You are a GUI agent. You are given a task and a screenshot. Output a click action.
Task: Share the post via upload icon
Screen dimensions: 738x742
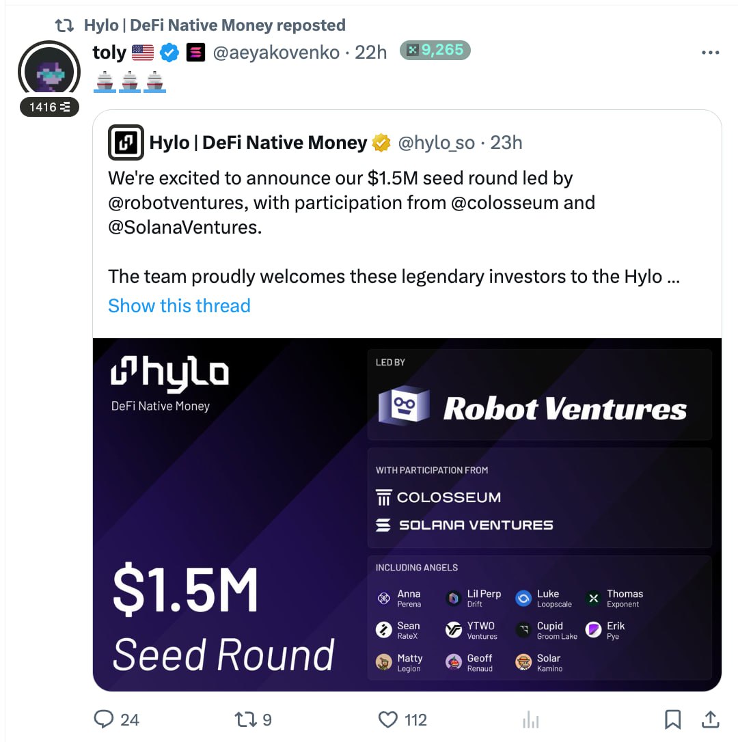coord(710,719)
